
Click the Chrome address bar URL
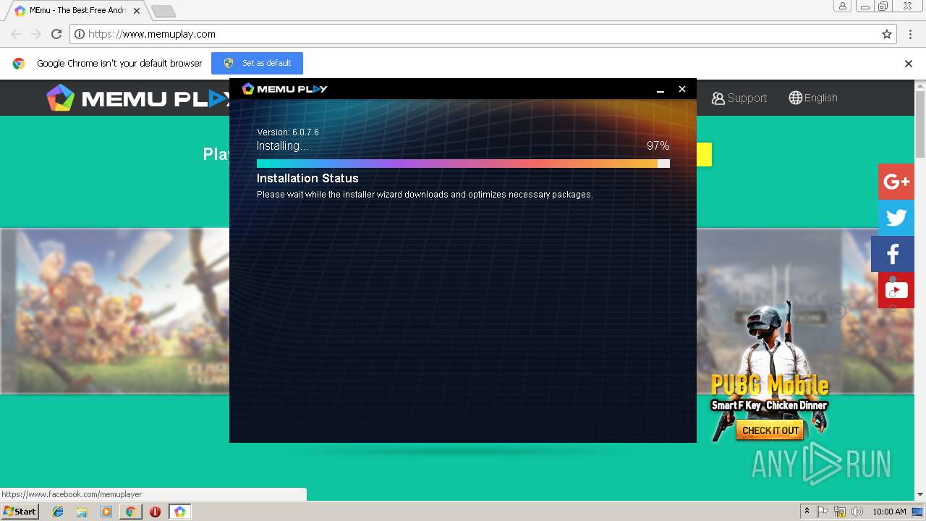pos(152,34)
